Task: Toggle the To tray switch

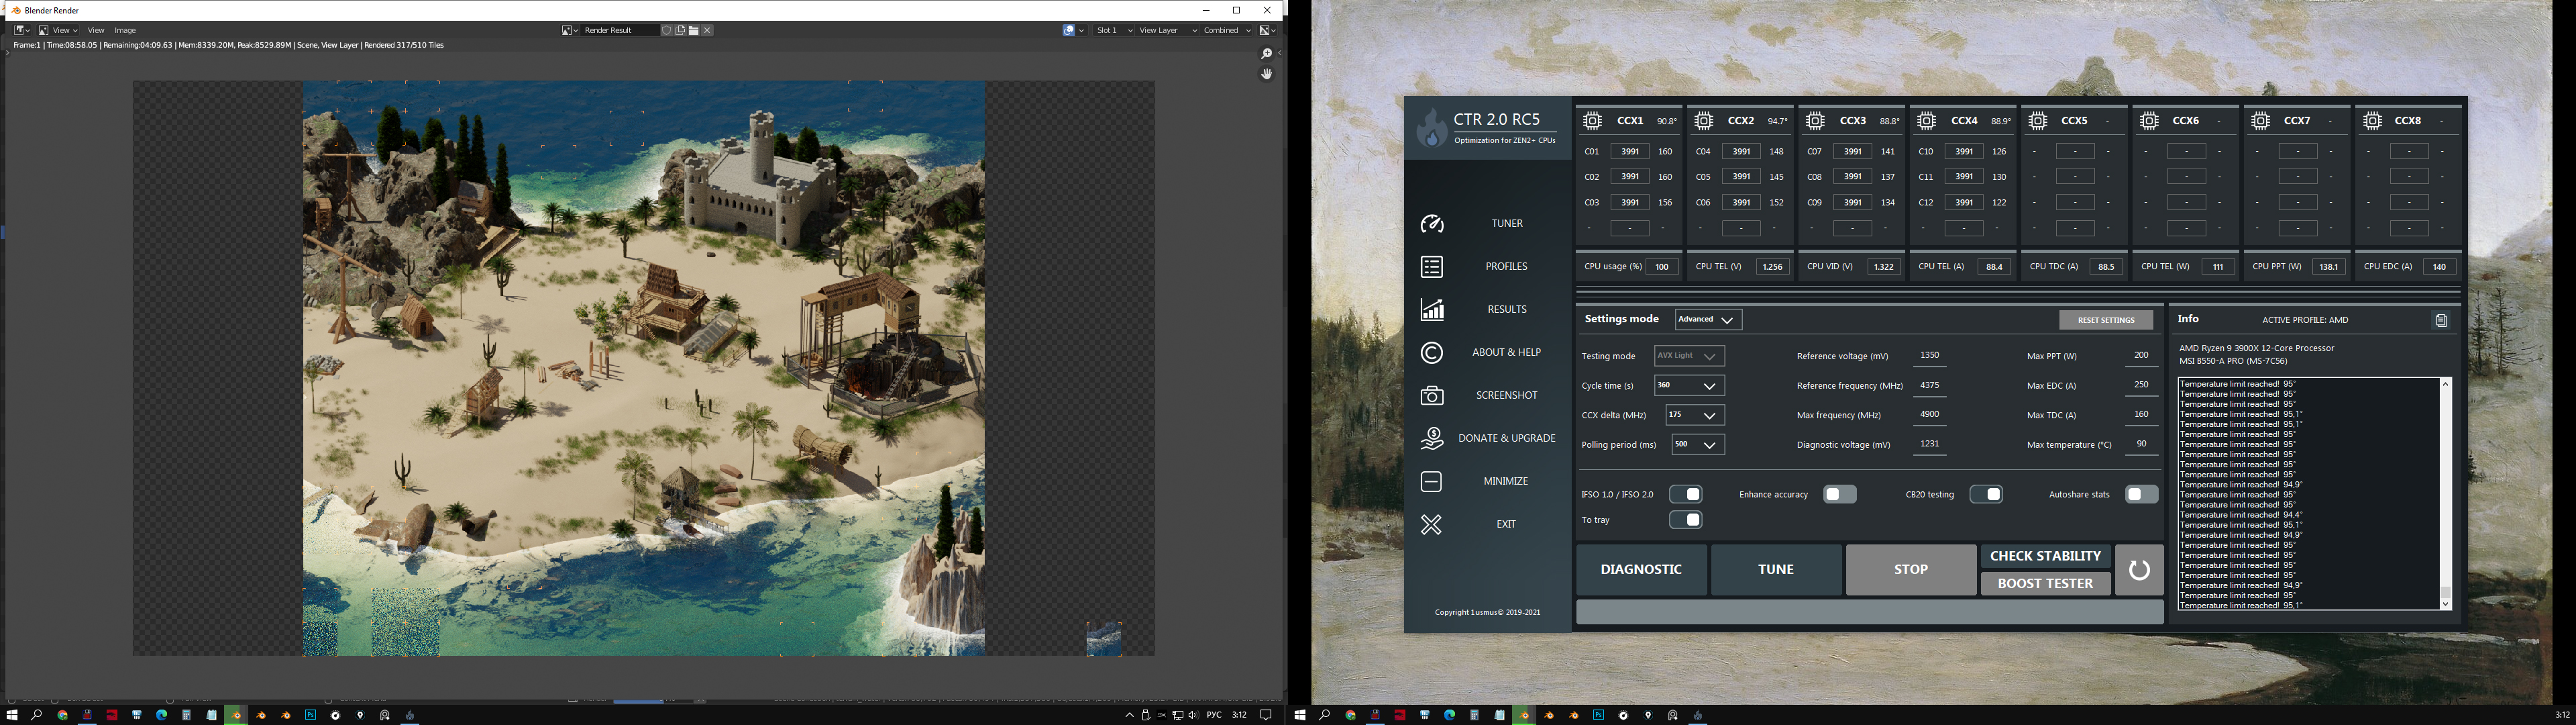Action: tap(1686, 520)
